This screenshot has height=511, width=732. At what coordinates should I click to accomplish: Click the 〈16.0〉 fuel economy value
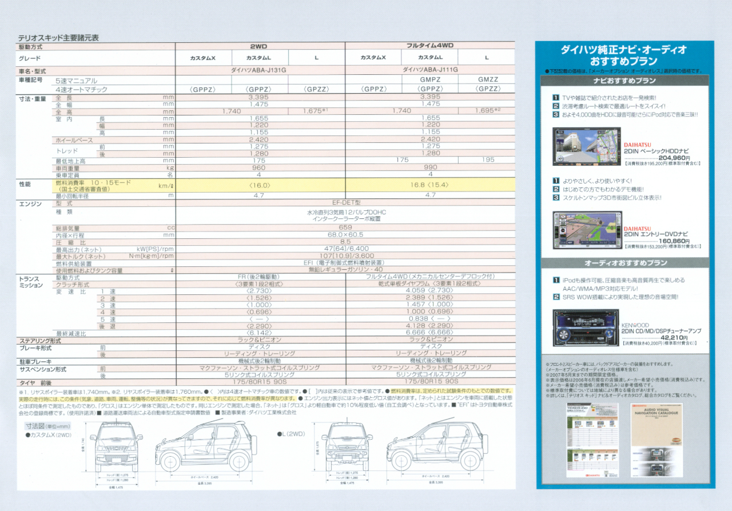click(259, 185)
